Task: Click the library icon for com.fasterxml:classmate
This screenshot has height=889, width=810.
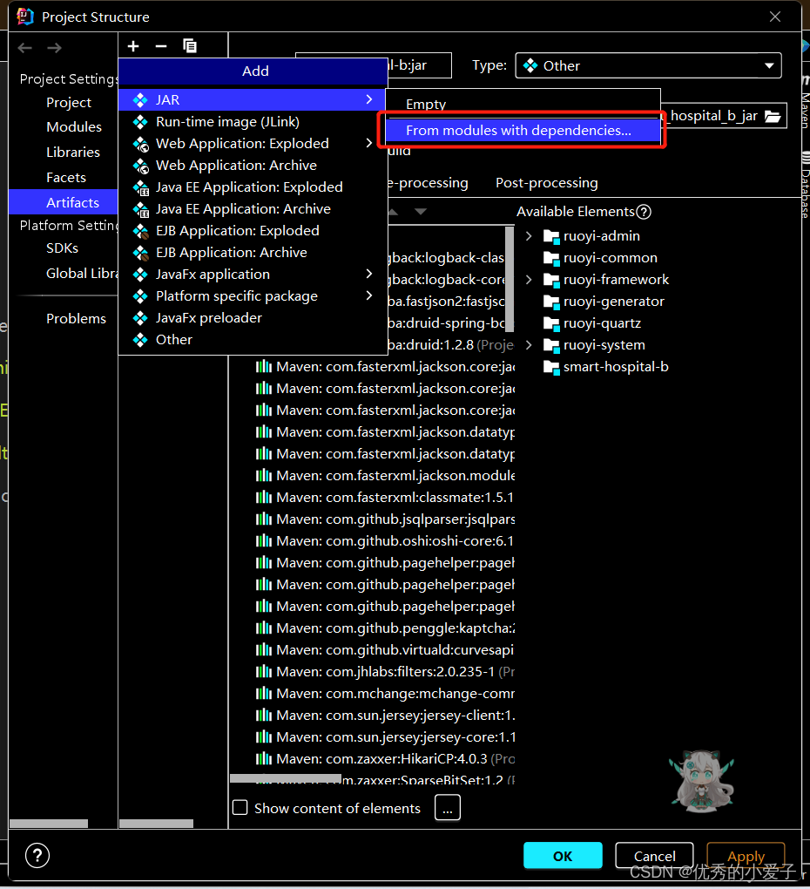Action: [263, 497]
